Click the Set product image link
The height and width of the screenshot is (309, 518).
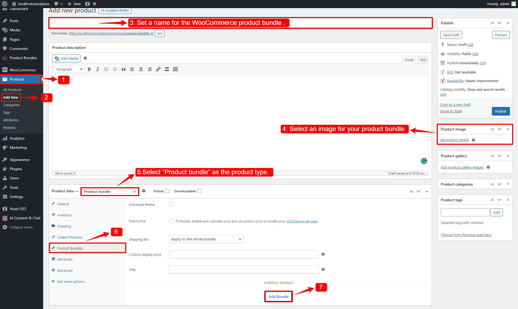click(454, 140)
